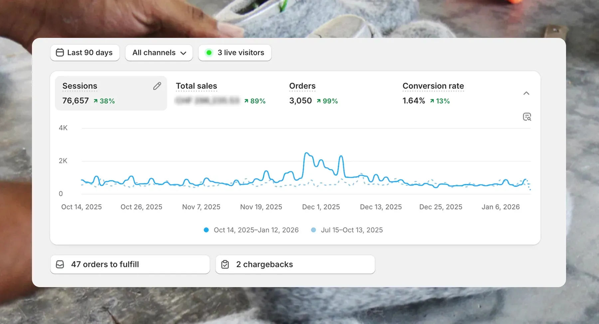Screen dimensions: 599x324
Task: Click the green live visitors indicator dot
Action: pos(209,53)
